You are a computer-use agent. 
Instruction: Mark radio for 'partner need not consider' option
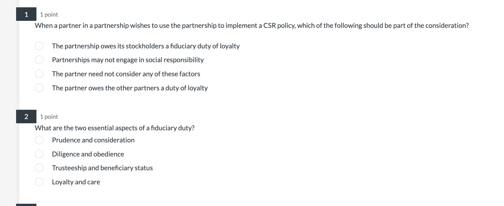coord(39,74)
